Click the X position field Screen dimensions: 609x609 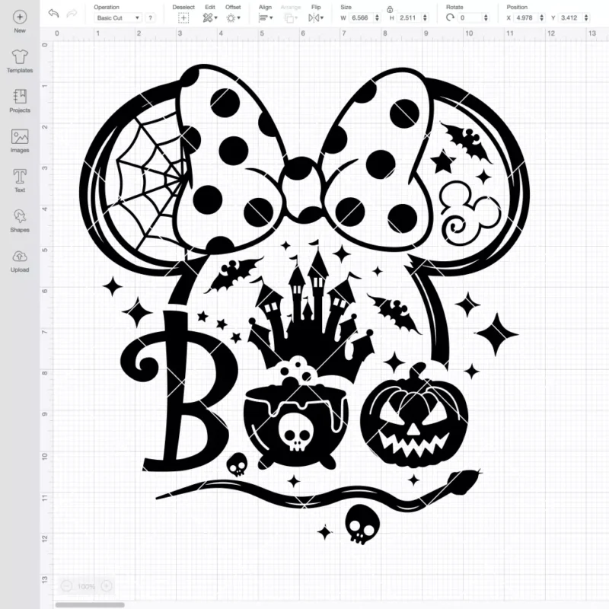525,18
